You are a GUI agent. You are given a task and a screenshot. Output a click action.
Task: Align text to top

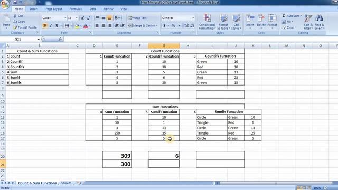97,18
